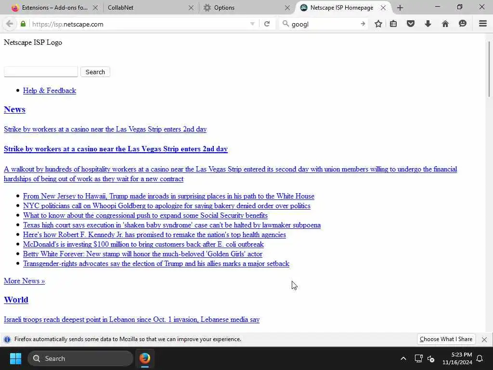Open the muted volume tray icon
This screenshot has width=493, height=370.
[431, 358]
